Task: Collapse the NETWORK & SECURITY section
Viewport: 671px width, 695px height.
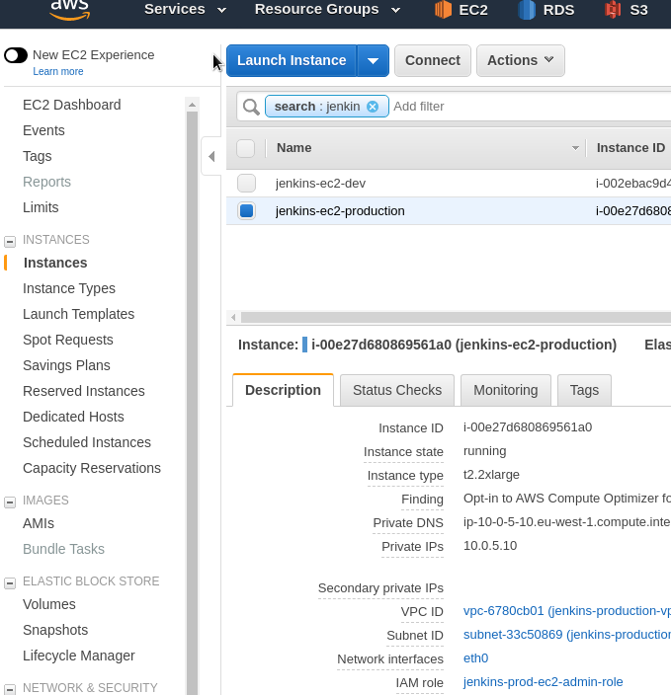Action: click(10, 689)
